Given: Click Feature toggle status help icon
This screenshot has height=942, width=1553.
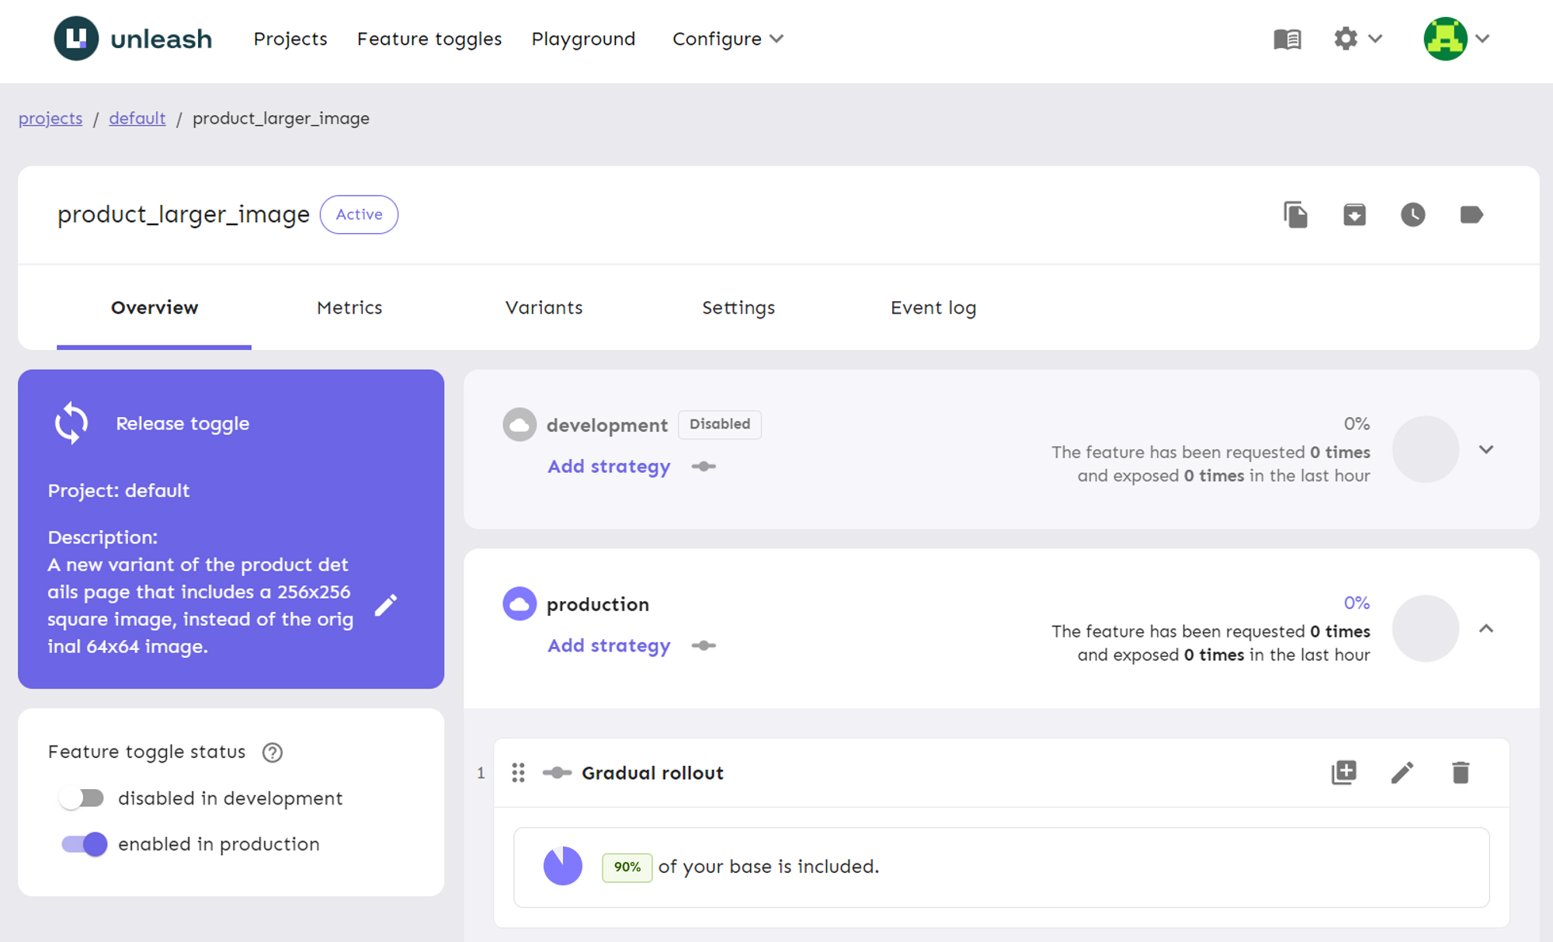Looking at the screenshot, I should 273,753.
